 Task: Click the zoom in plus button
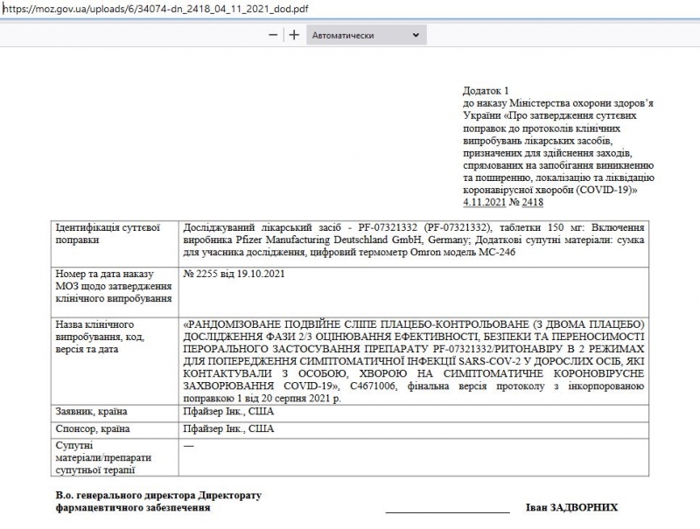[294, 35]
